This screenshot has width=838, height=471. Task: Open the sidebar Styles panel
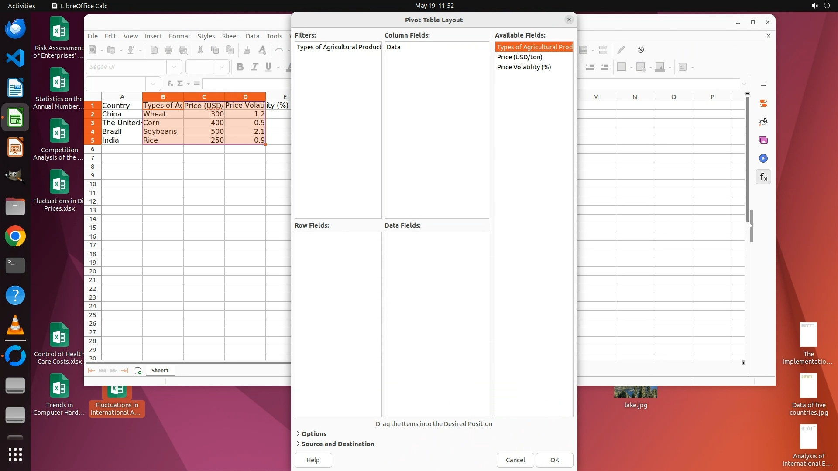763,122
